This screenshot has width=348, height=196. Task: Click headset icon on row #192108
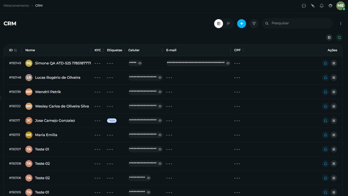pyautogui.click(x=325, y=164)
